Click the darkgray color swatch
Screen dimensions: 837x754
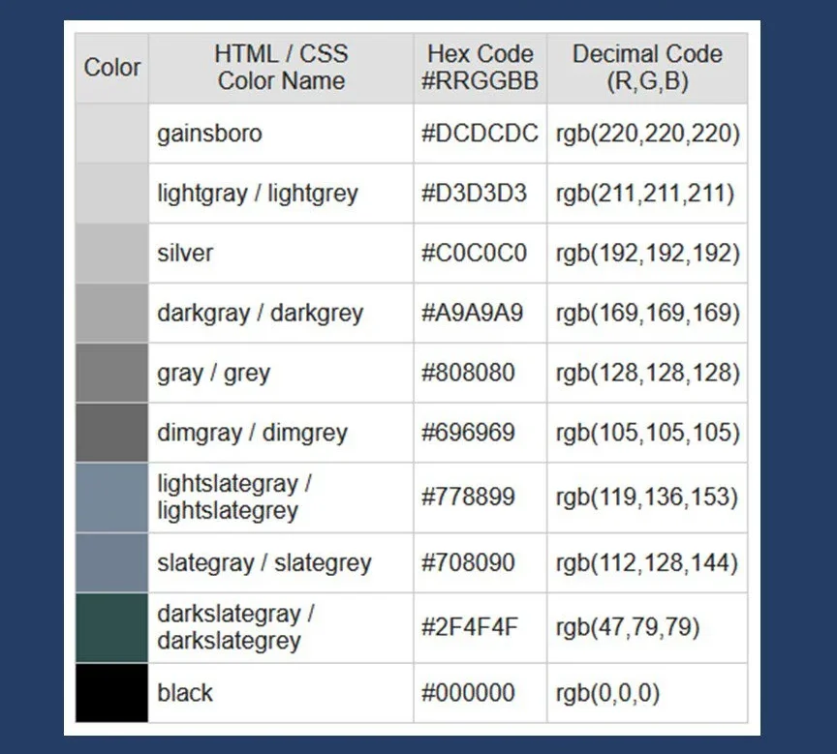(x=111, y=313)
